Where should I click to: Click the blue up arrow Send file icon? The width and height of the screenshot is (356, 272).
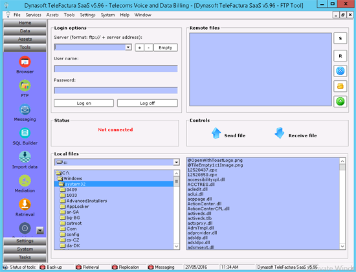pyautogui.click(x=216, y=133)
